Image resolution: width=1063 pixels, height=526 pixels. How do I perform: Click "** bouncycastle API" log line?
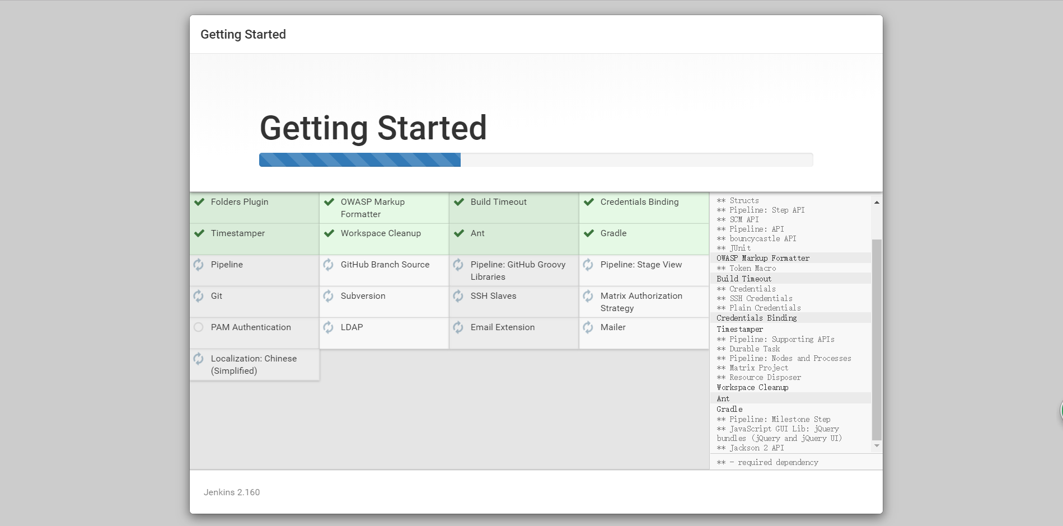756,238
